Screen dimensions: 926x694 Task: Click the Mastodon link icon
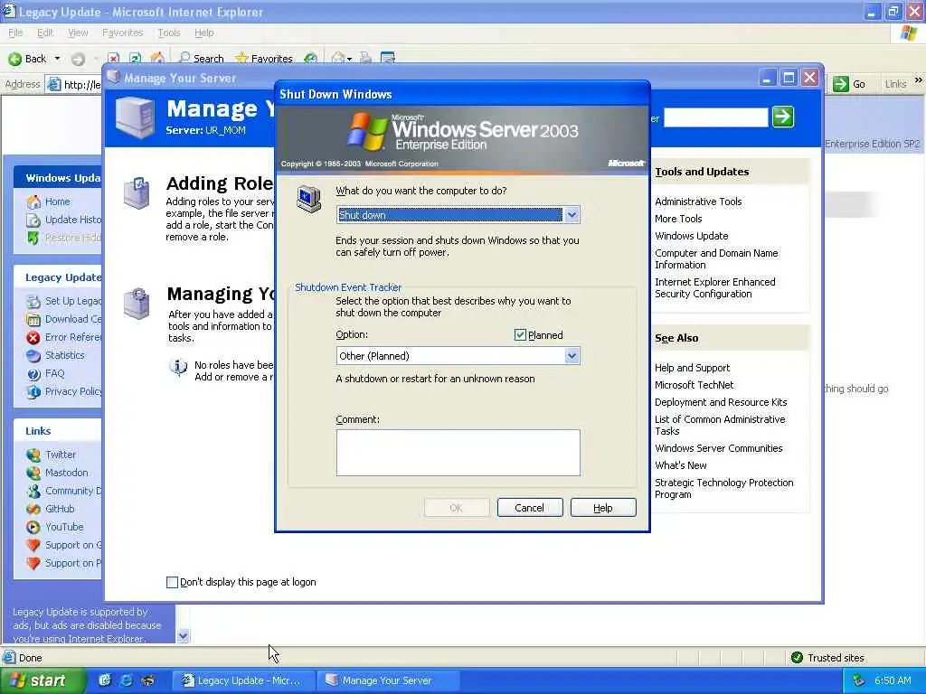point(33,473)
